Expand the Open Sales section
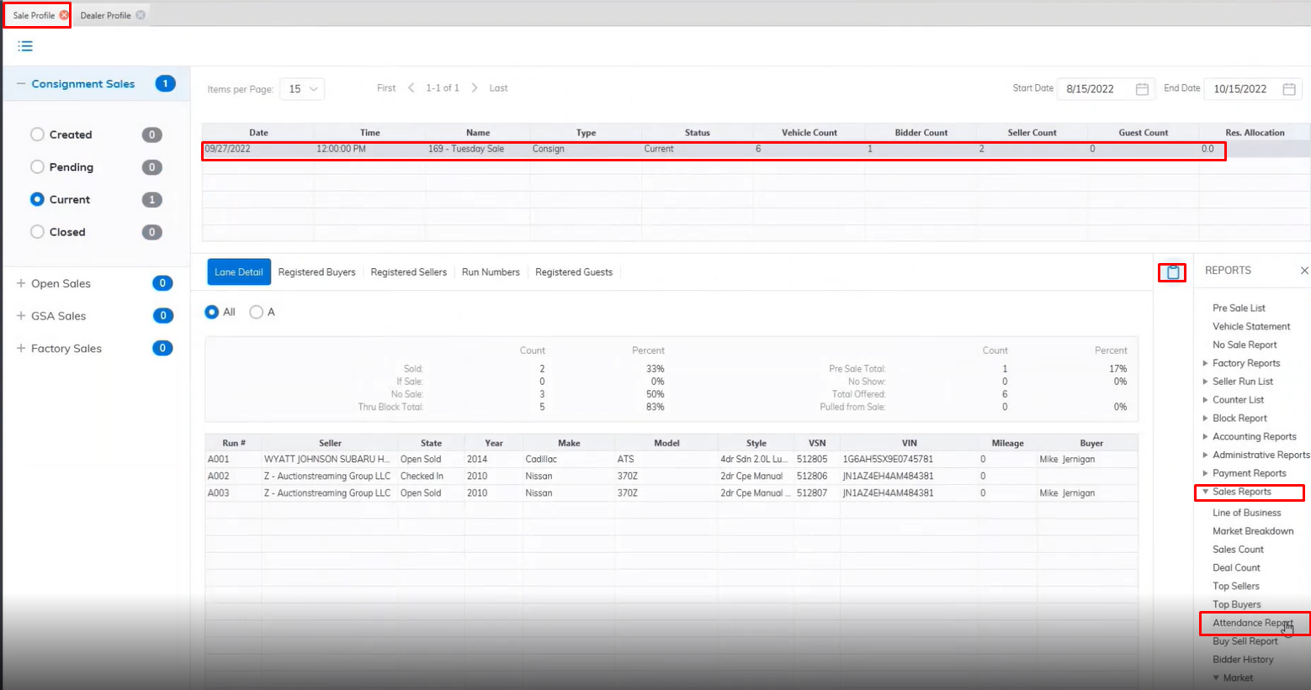Image resolution: width=1311 pixels, height=690 pixels. point(21,283)
